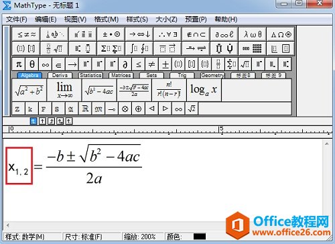335x244 pixels.
Task: Insert the theta symbol from small bar
Action: click(x=32, y=64)
